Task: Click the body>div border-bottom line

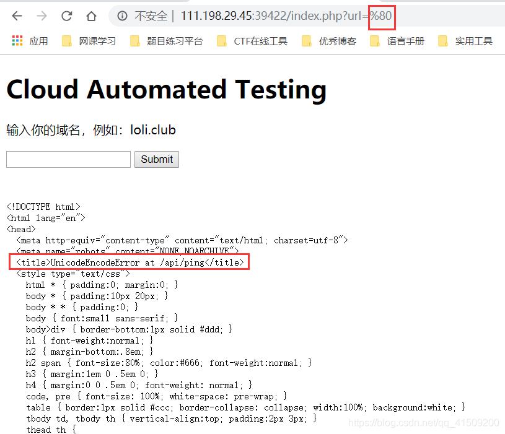Action: (x=129, y=329)
